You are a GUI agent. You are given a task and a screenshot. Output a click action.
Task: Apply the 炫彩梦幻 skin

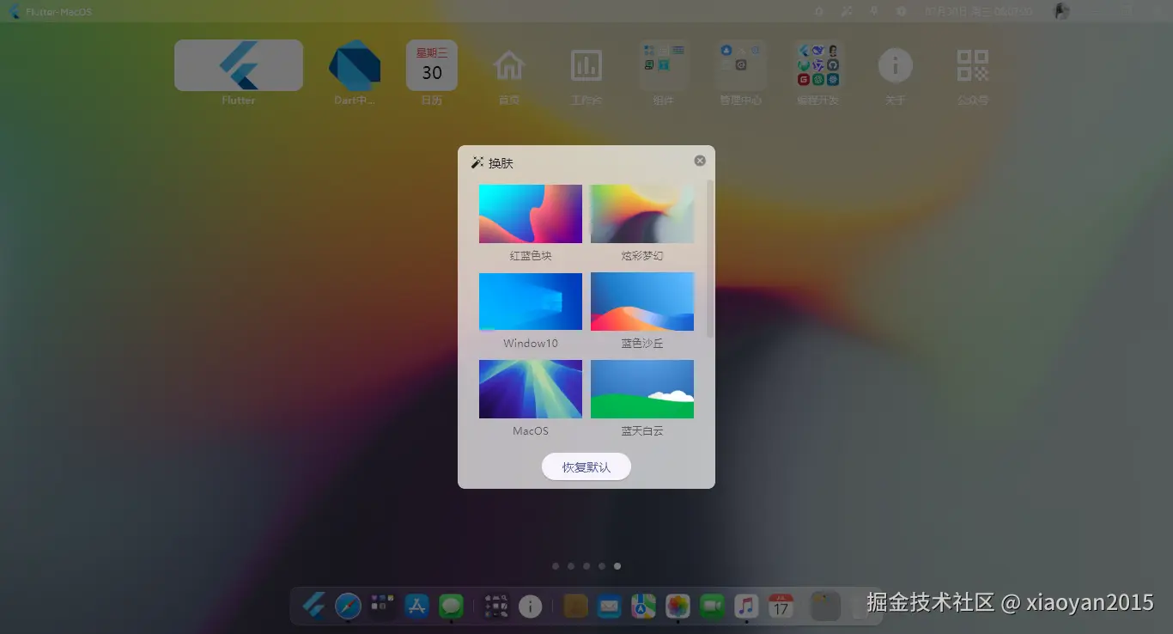(x=641, y=214)
